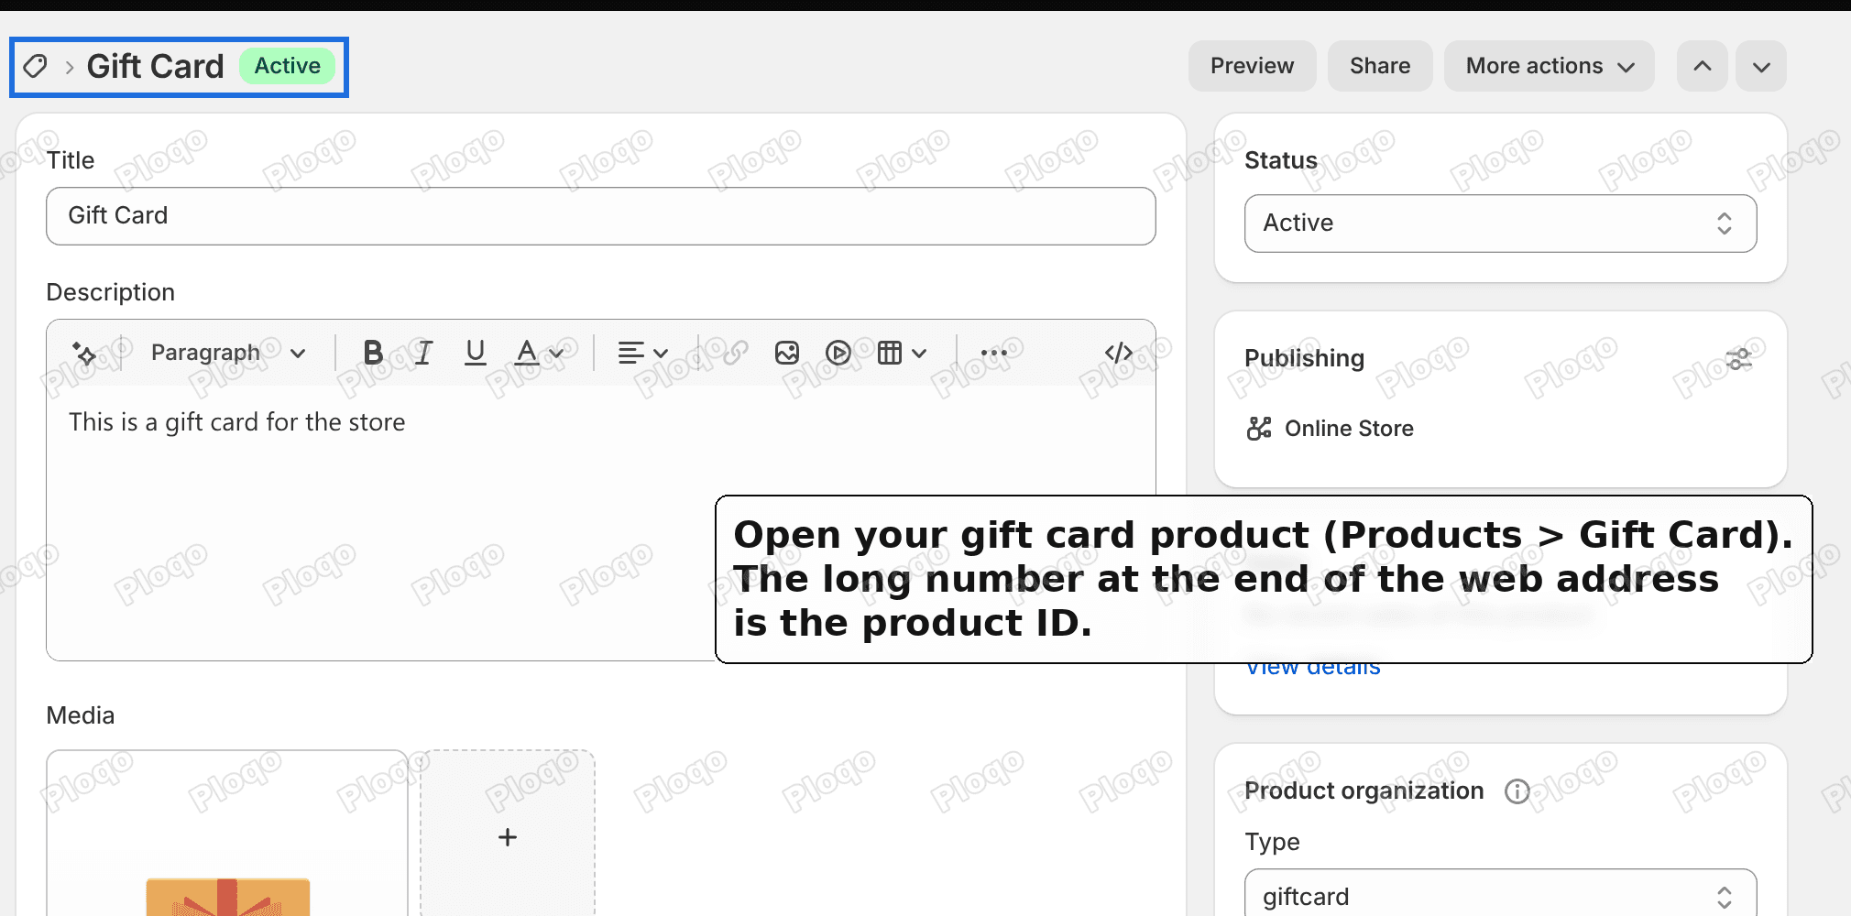This screenshot has width=1851, height=916.
Task: Open the insert table dropdown
Action: (x=902, y=353)
